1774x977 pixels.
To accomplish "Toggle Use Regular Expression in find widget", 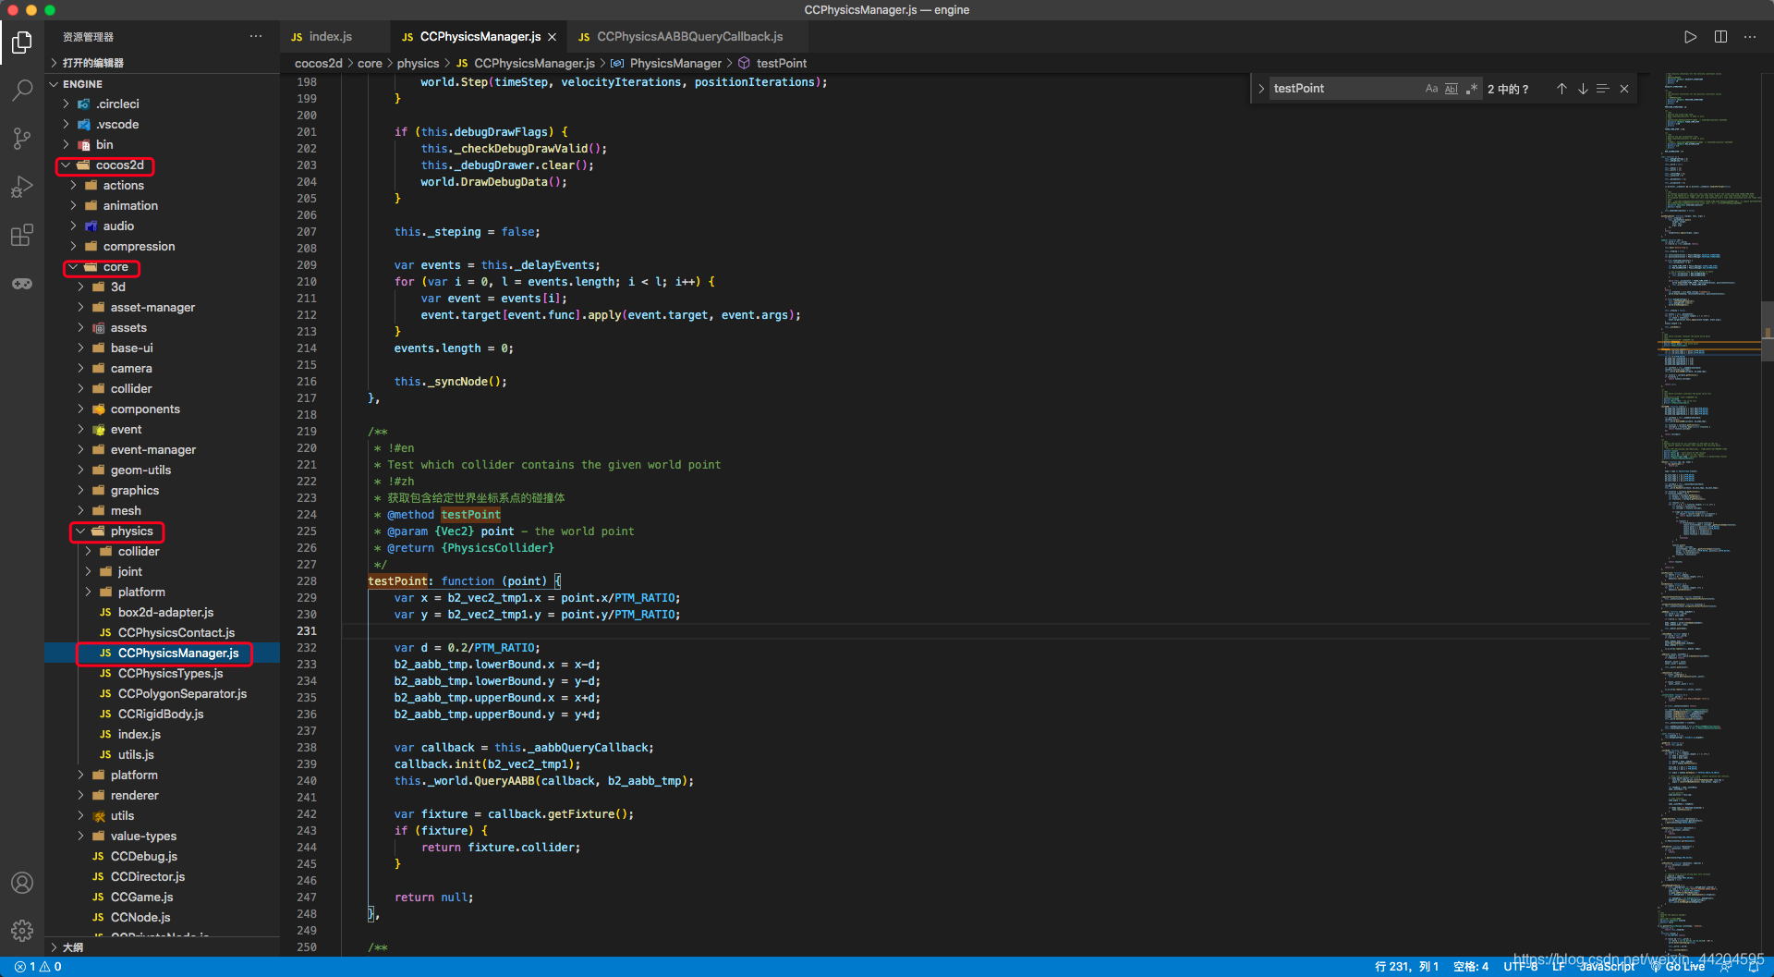I will [1472, 89].
